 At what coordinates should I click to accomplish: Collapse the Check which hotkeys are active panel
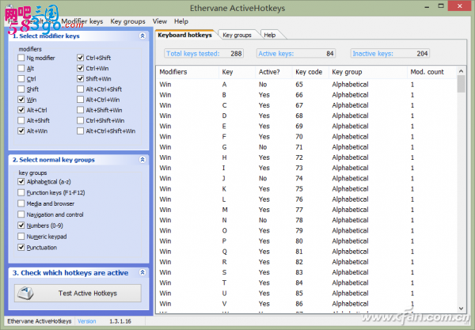pyautogui.click(x=142, y=272)
